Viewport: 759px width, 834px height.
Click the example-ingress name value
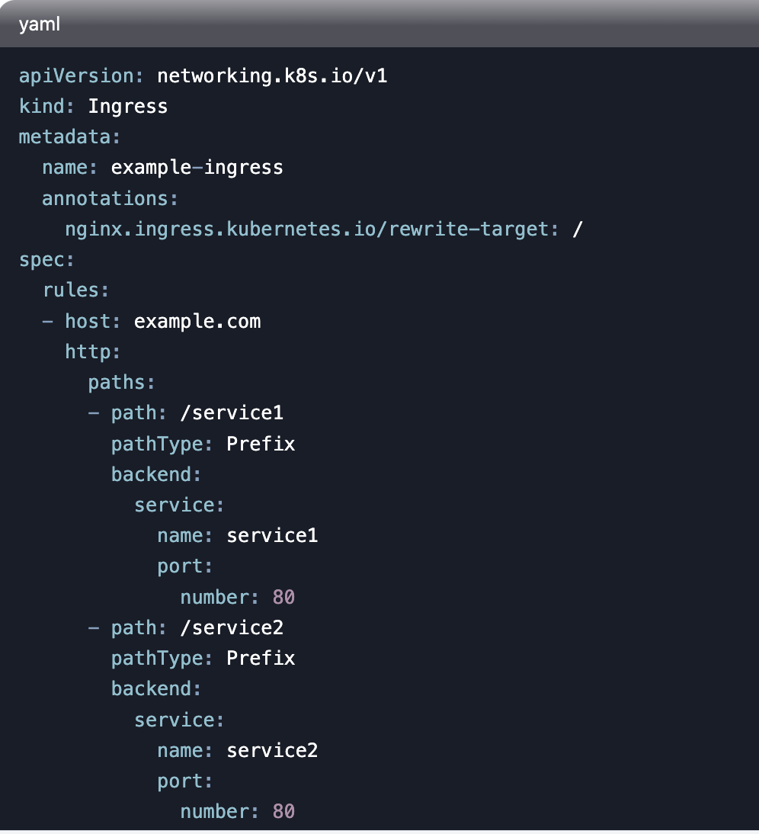(x=197, y=167)
